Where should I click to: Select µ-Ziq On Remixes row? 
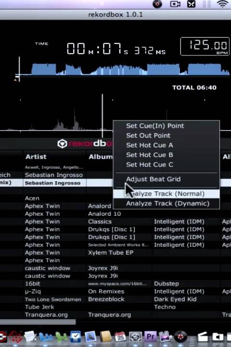[115, 291]
